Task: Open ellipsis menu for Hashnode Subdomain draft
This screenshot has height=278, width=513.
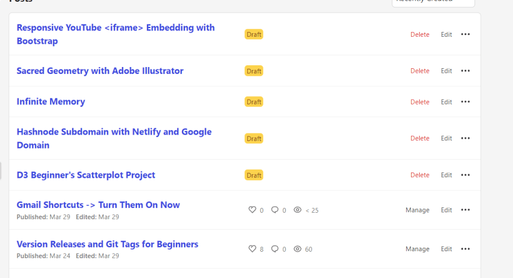Action: point(465,138)
